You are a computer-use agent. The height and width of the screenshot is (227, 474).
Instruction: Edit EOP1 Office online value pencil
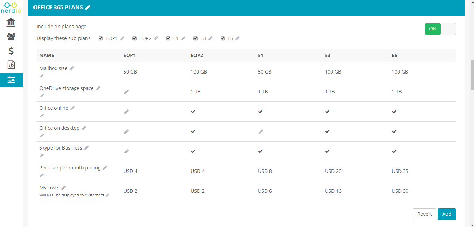(x=127, y=112)
